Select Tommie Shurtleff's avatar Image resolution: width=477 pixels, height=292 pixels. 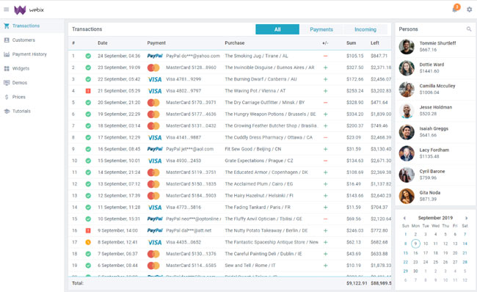pyautogui.click(x=407, y=46)
